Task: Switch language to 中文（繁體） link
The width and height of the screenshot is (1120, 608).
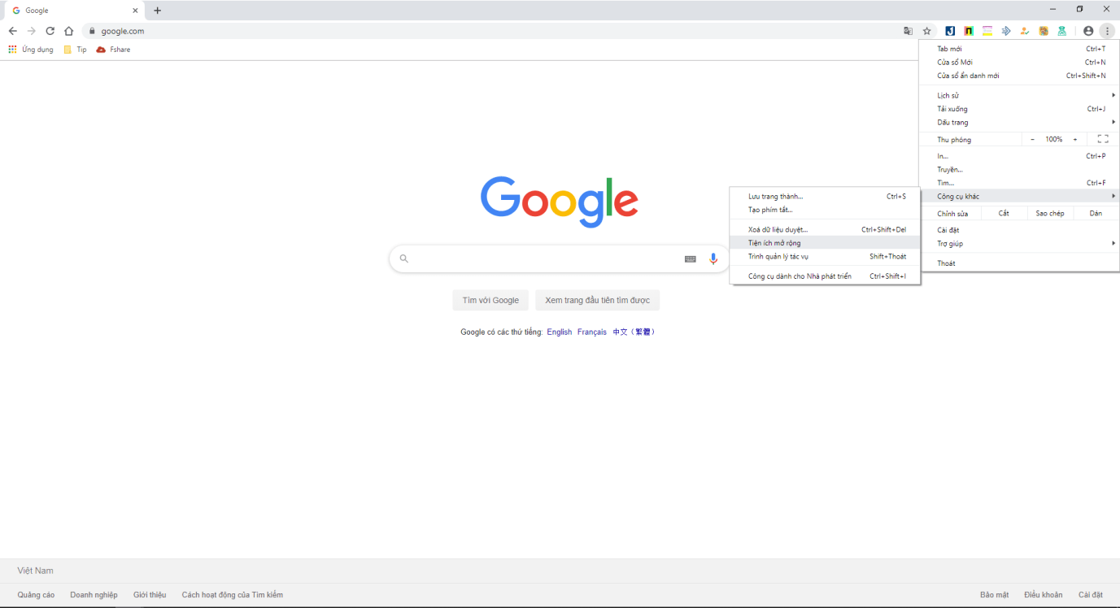Action: 634,332
